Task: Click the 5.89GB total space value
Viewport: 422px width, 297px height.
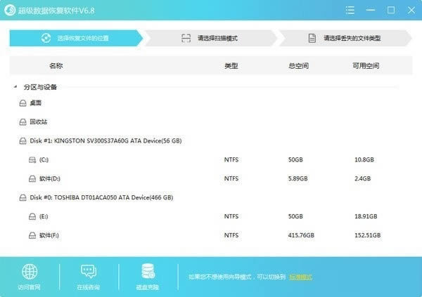Action: click(298, 178)
